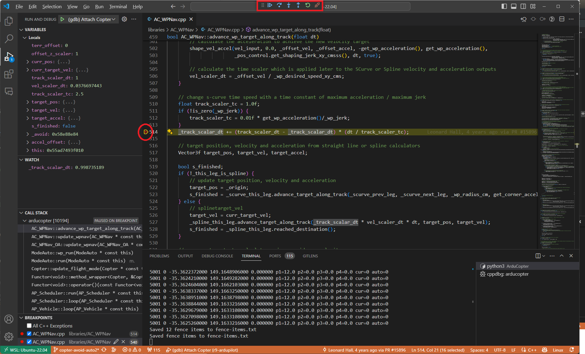Expand the curr_pos local variable
Image resolution: width=585 pixels, height=354 pixels.
[x=28, y=62]
